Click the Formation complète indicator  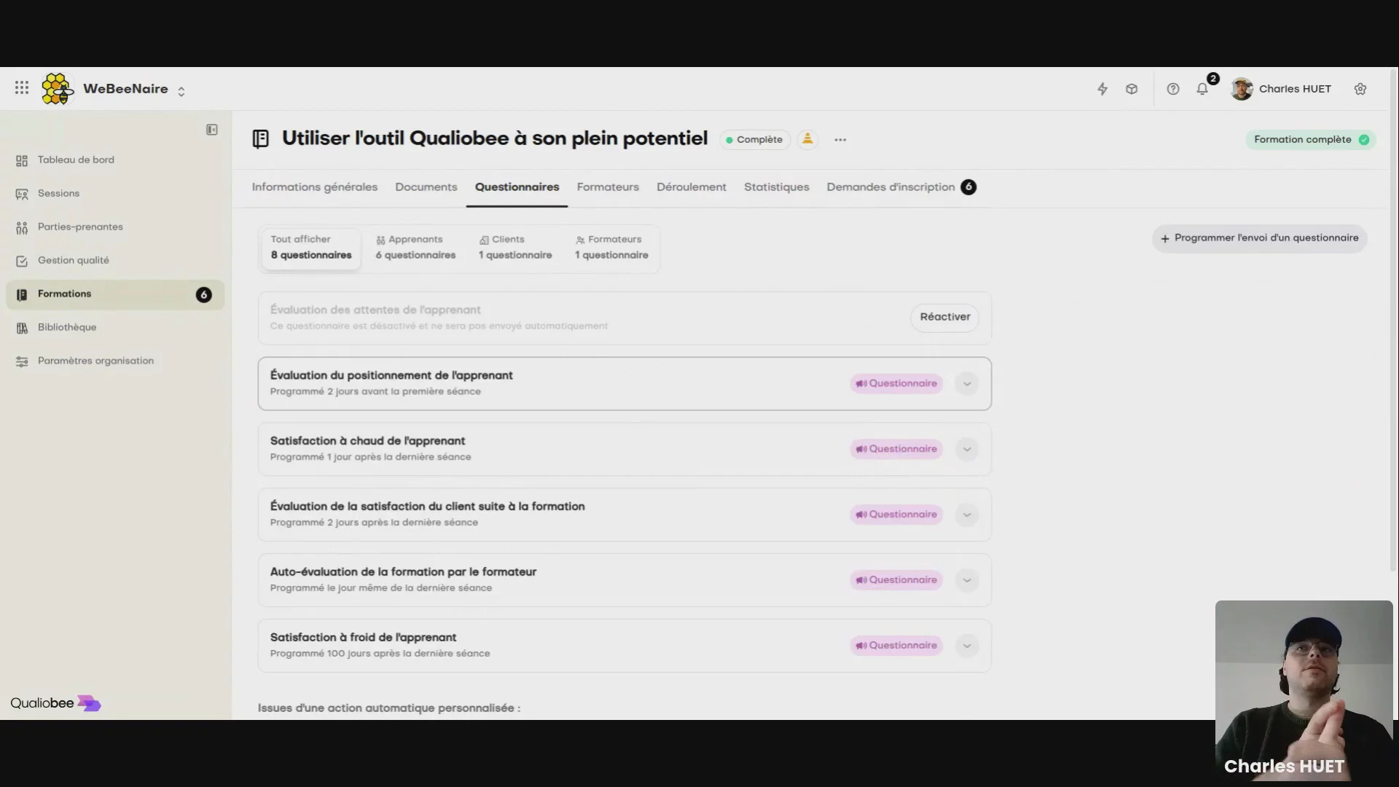pyautogui.click(x=1311, y=140)
